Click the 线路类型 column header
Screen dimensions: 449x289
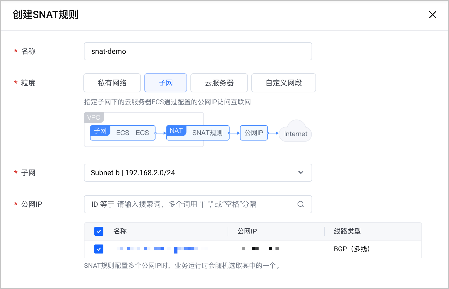pyautogui.click(x=347, y=231)
